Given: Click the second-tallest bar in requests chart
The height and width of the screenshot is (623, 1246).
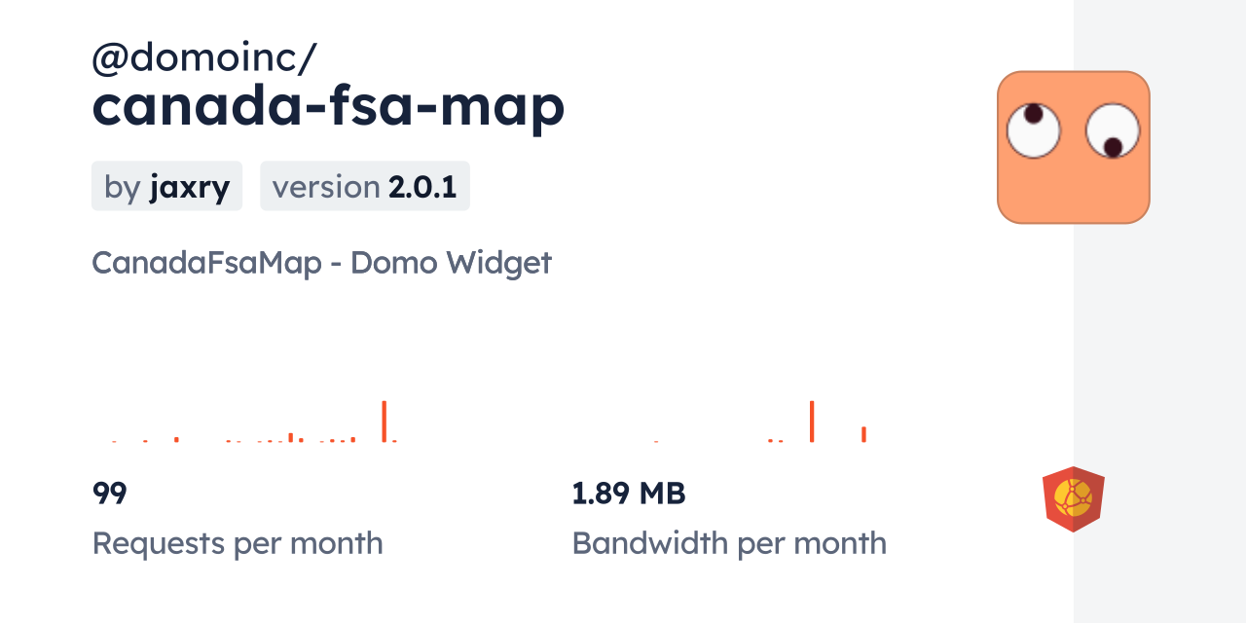Looking at the screenshot, I should (291, 437).
